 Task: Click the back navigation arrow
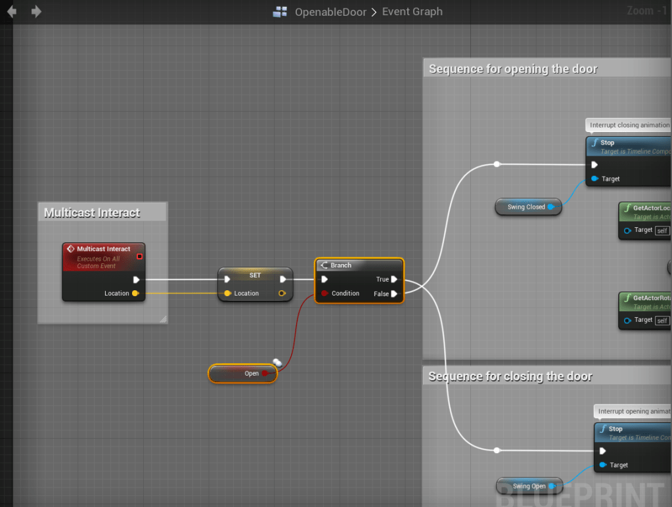(12, 12)
